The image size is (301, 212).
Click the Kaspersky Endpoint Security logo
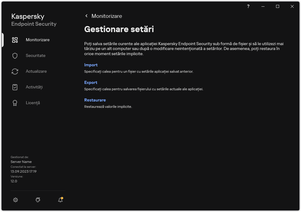click(x=34, y=19)
